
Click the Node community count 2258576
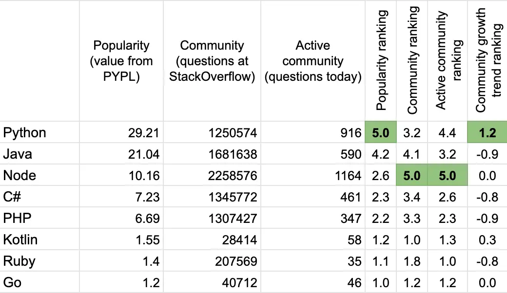pos(233,176)
